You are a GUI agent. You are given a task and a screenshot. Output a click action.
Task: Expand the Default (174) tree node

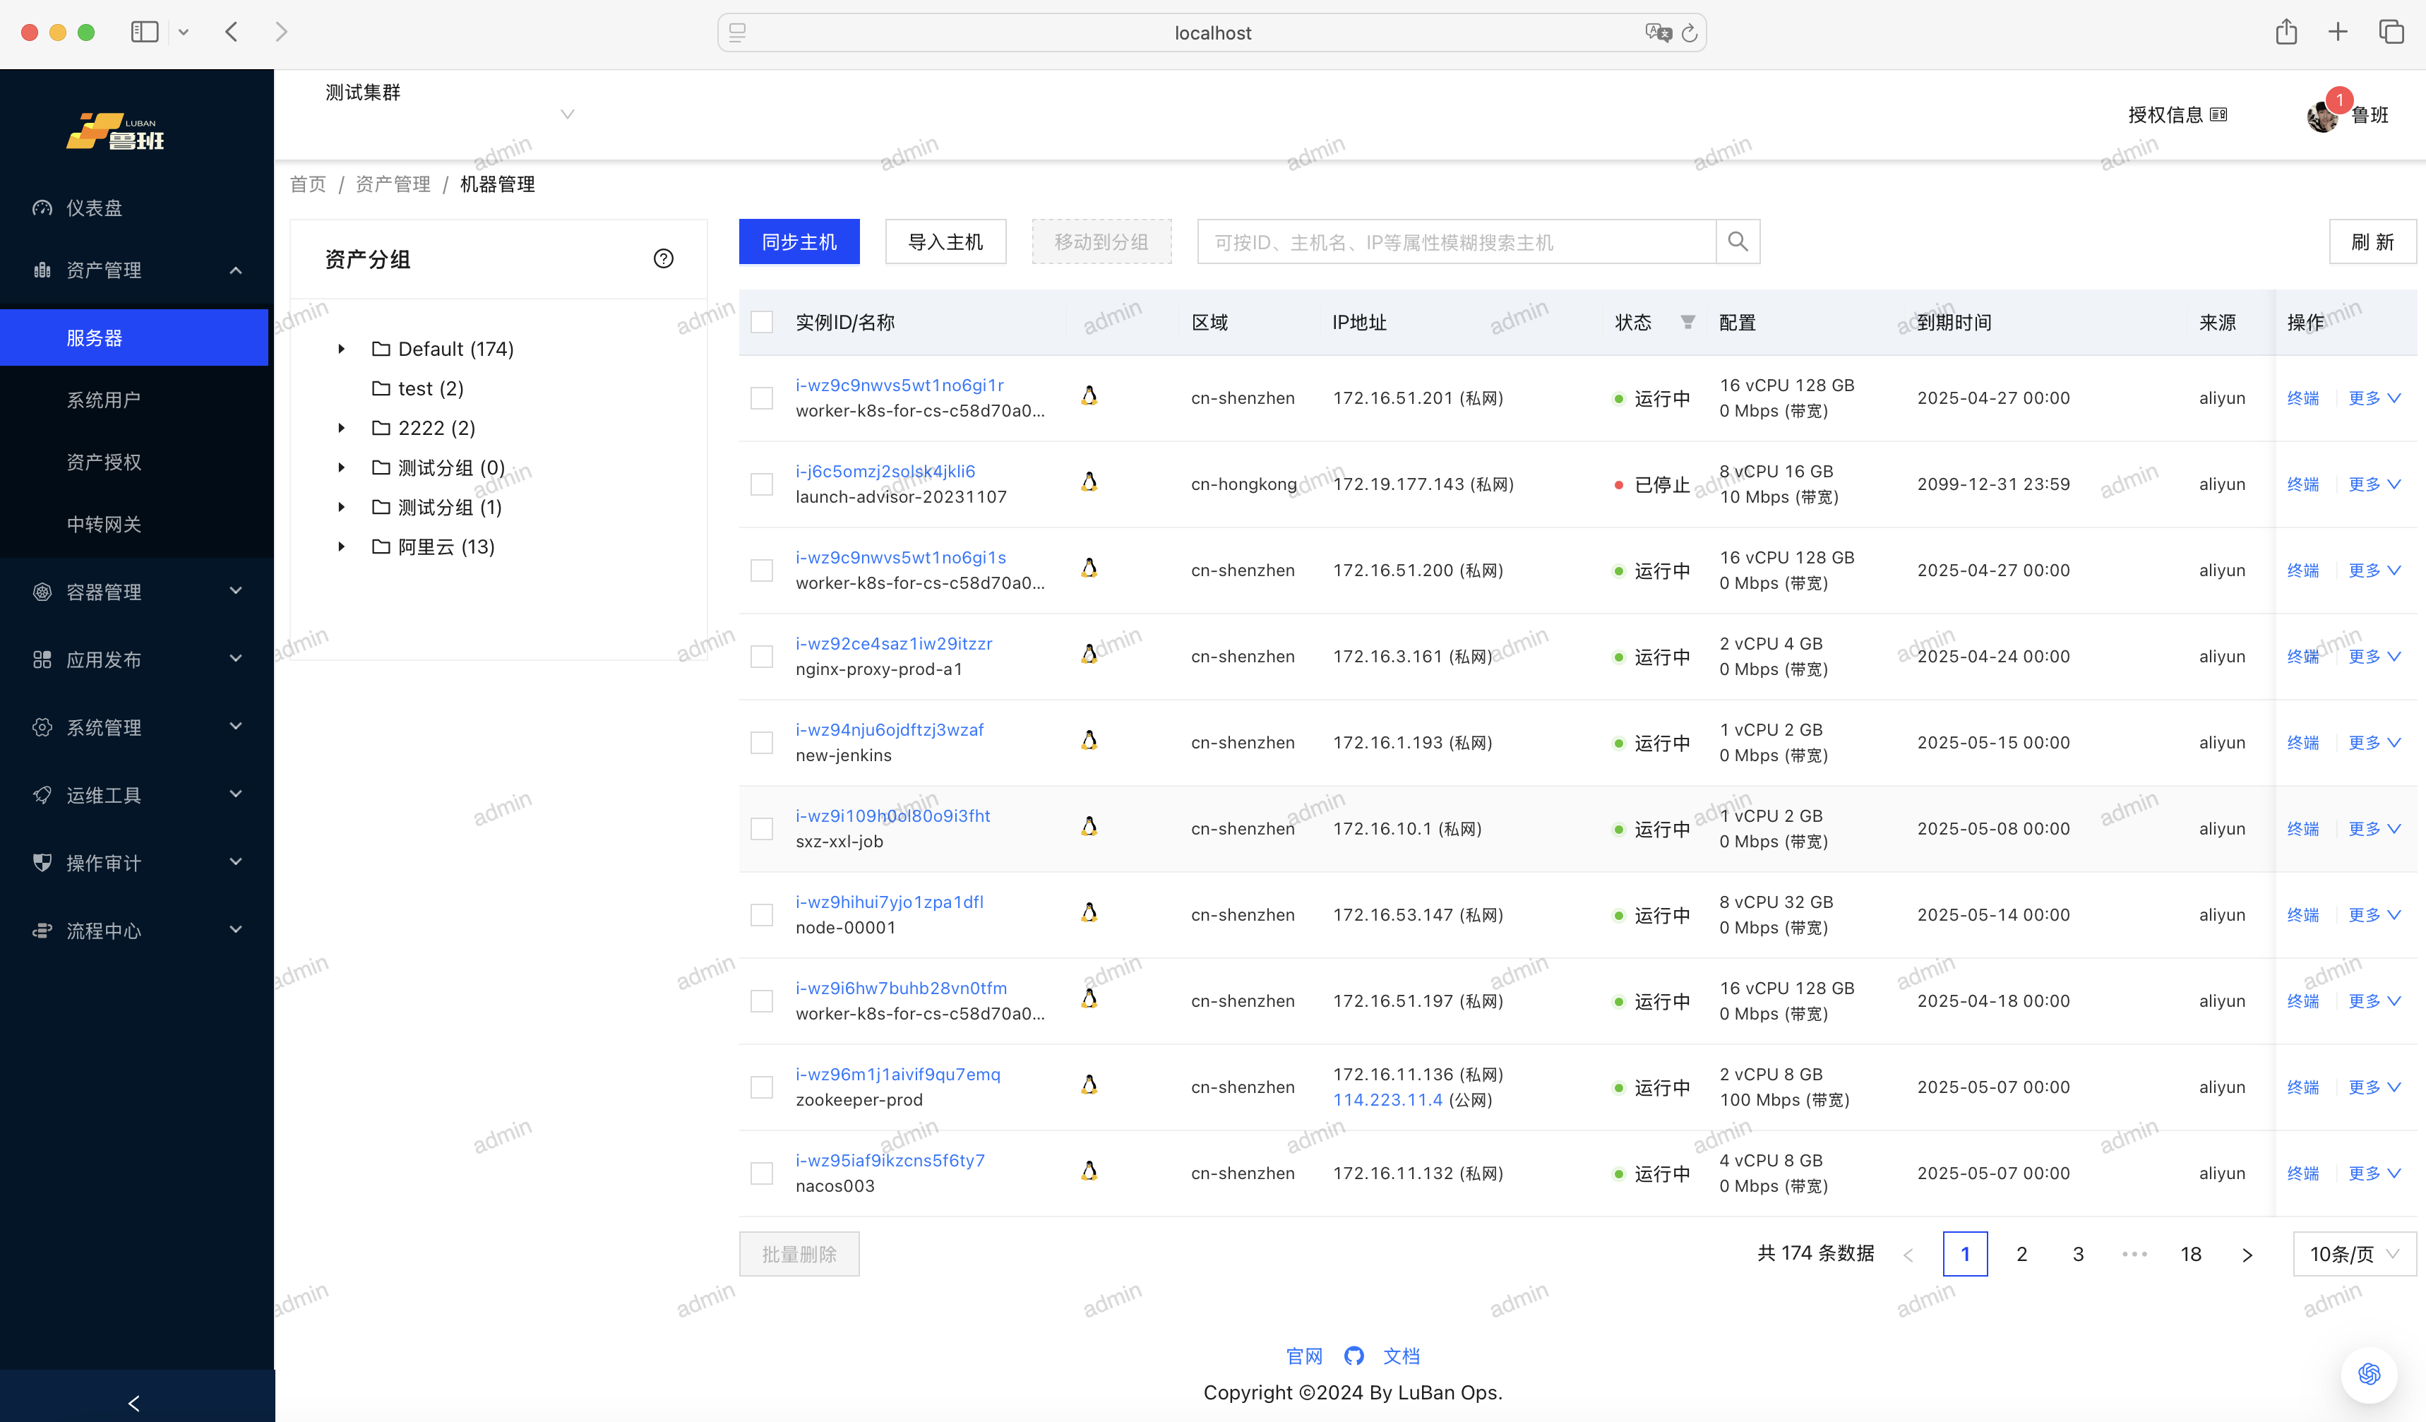tap(342, 349)
